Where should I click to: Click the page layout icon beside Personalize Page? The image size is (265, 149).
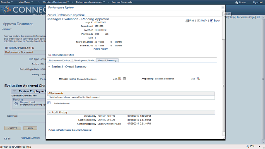tap(258, 17)
